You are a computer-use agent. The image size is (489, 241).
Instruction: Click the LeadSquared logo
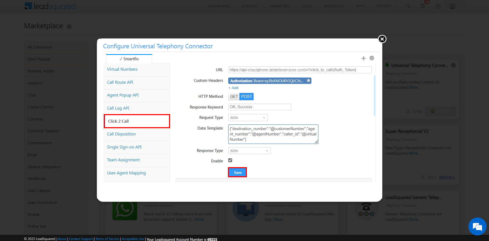[50, 6]
